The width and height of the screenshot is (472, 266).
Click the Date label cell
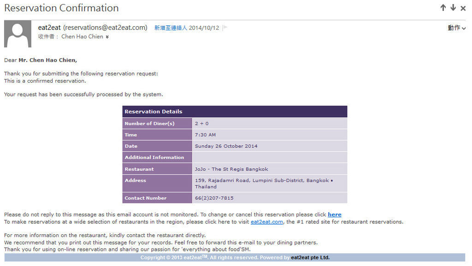click(157, 146)
